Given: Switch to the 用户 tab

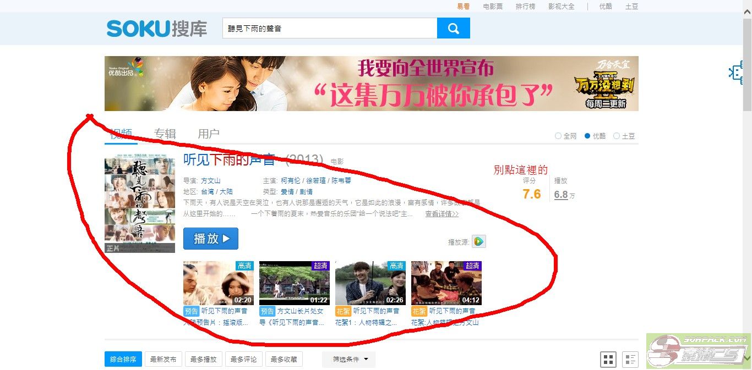Looking at the screenshot, I should click(208, 133).
